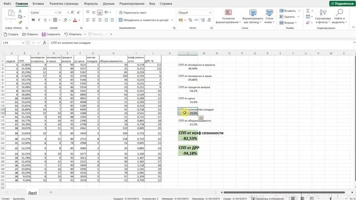The width and height of the screenshot is (356, 200).
Task: Toggle underline formatting (Ч)
Action: (45, 20)
